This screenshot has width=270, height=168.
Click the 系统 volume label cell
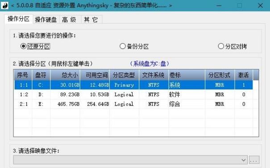(187, 85)
